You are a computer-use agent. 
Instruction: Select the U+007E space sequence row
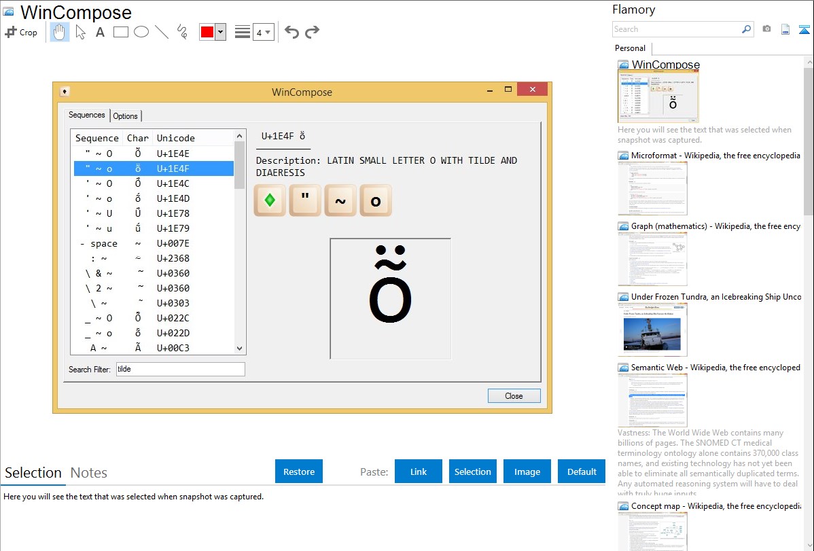pyautogui.click(x=154, y=243)
